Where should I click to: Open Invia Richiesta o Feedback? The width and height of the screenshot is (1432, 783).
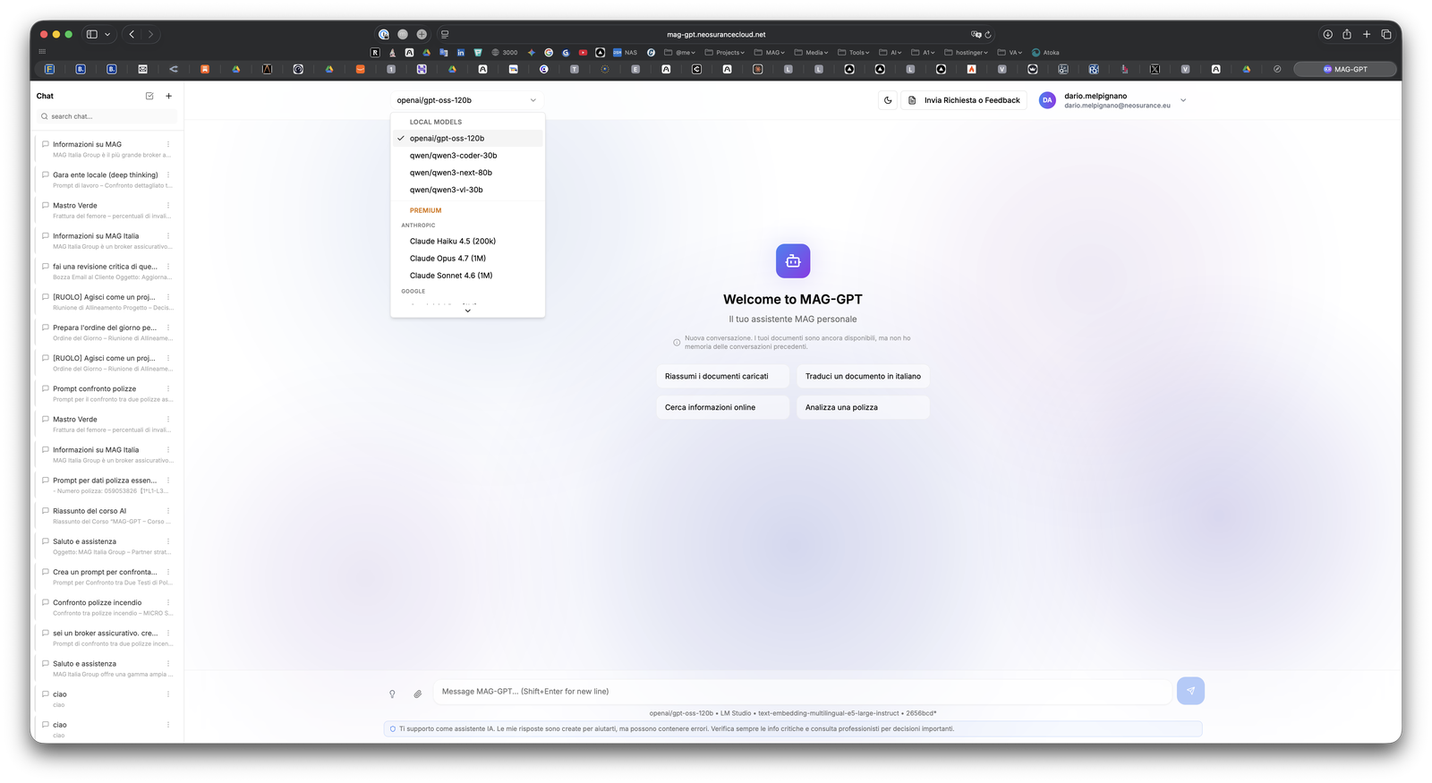[x=963, y=100]
